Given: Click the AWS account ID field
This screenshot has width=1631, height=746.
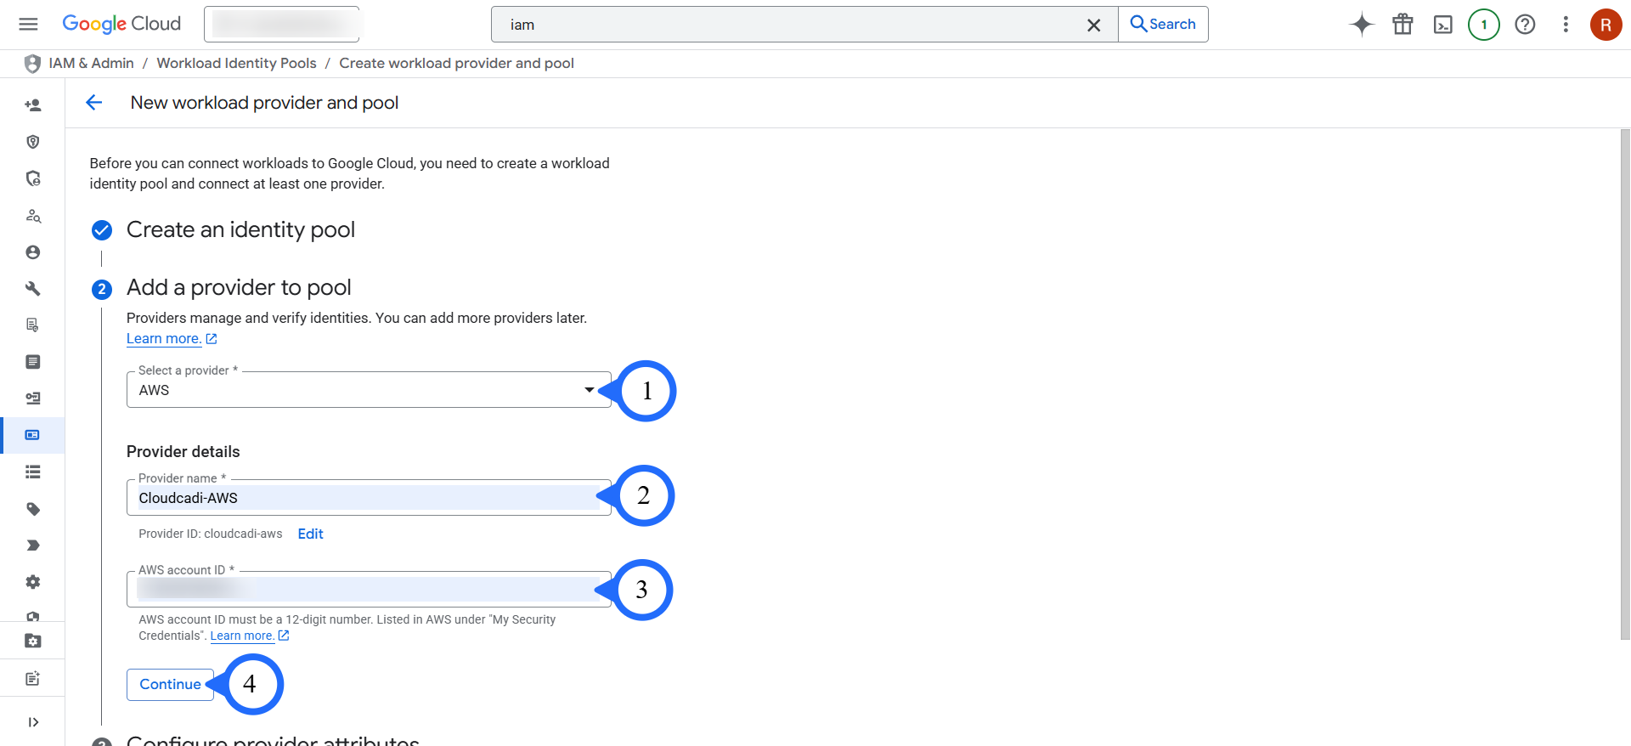Looking at the screenshot, I should (x=368, y=590).
